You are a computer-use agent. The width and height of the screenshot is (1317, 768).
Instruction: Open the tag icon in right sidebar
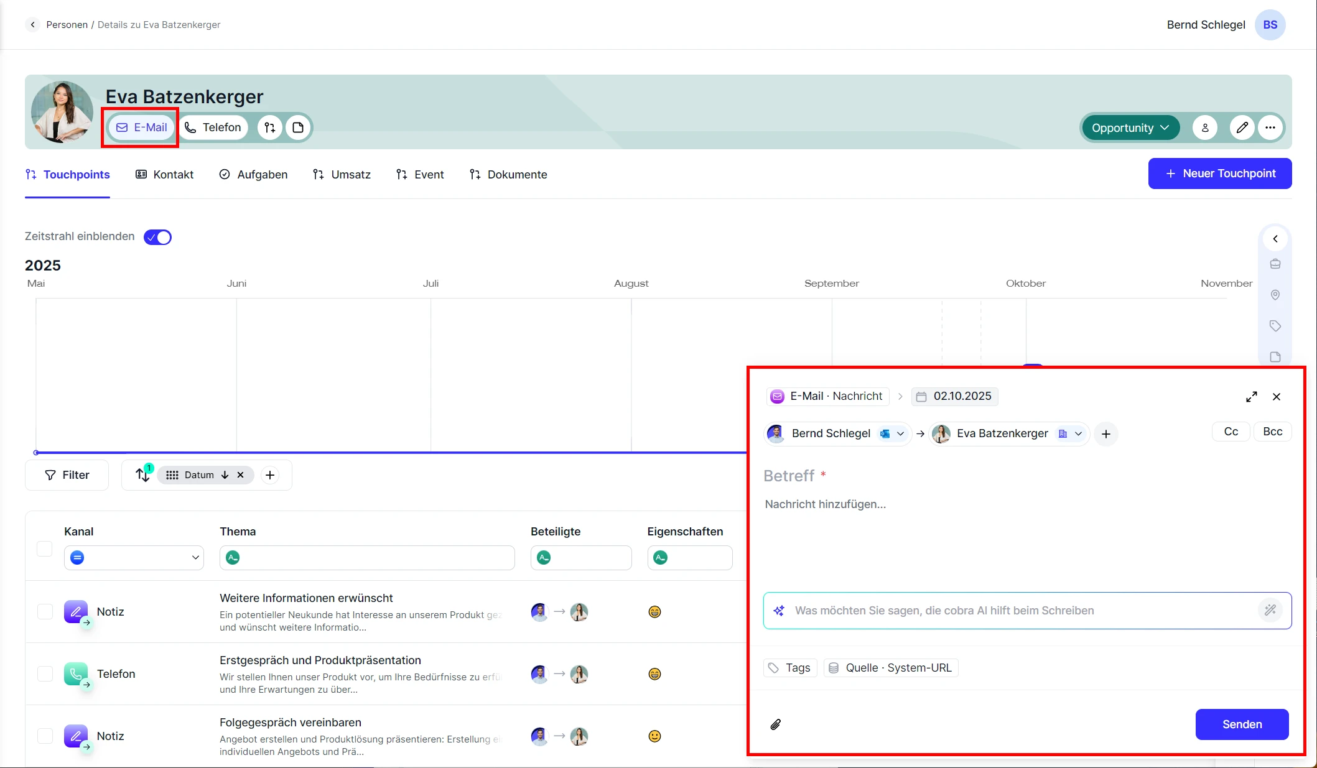point(1275,326)
